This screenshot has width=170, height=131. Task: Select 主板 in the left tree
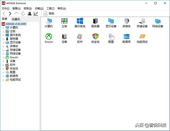click(11, 31)
